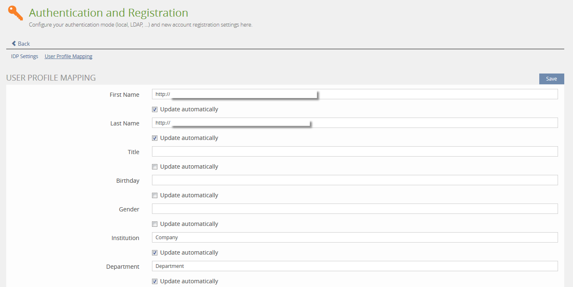573x287 pixels.
Task: Toggle Update automatically under Department
Action: (x=155, y=282)
